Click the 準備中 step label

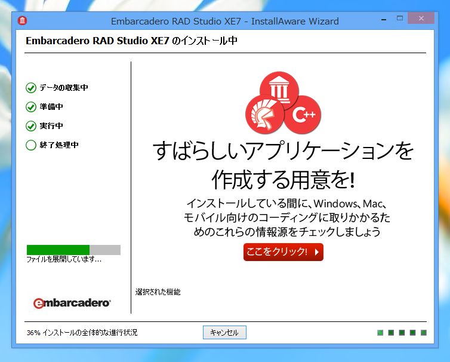51,106
